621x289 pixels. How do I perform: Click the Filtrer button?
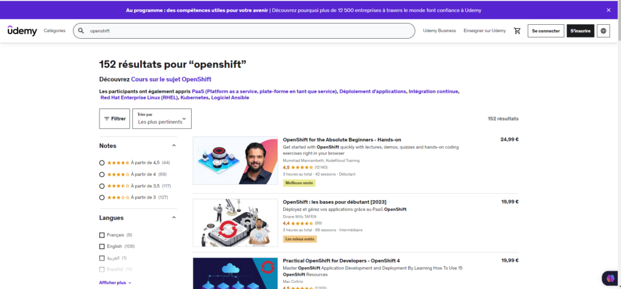pyautogui.click(x=115, y=119)
